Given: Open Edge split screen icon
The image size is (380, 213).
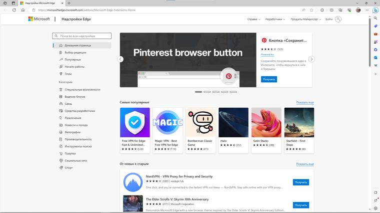Looking at the screenshot, I should (331, 10).
